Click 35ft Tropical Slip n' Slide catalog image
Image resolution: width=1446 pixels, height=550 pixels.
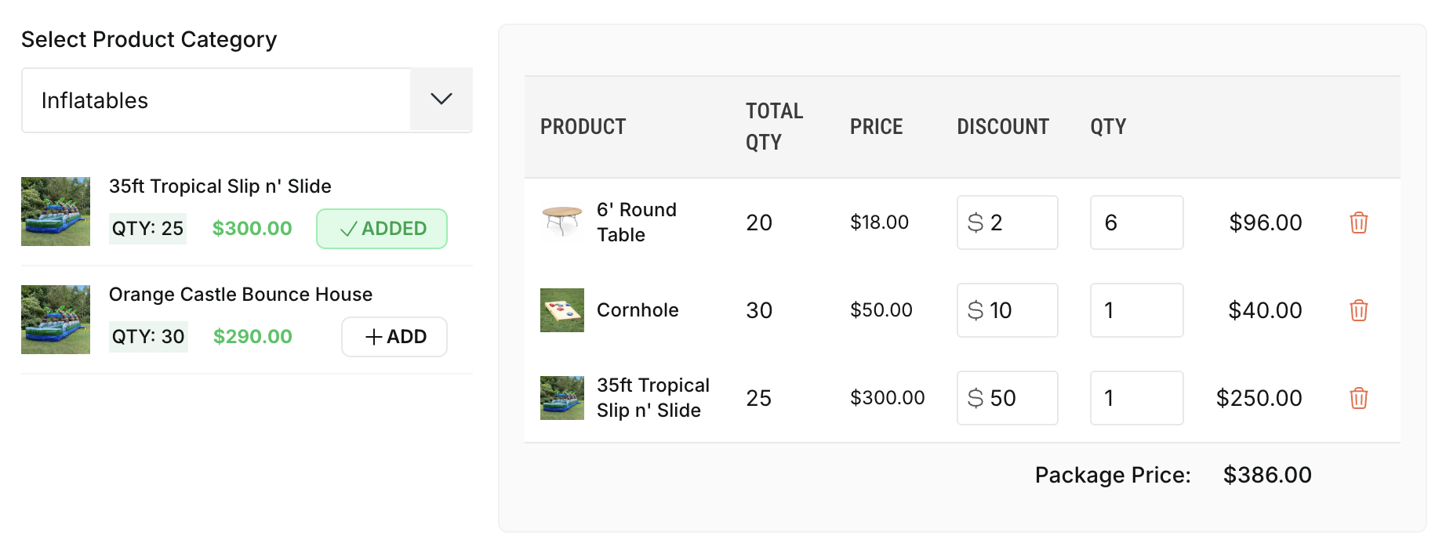coord(56,212)
